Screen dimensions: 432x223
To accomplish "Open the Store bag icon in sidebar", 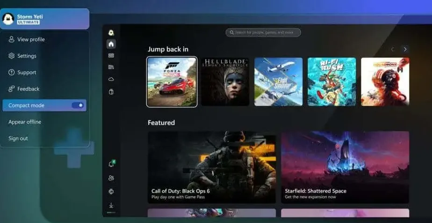I will coord(111,92).
